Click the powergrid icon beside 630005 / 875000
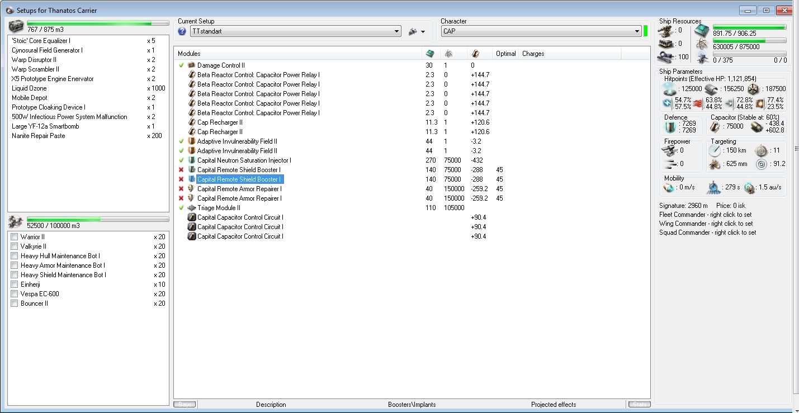This screenshot has height=413, width=799. (x=702, y=44)
